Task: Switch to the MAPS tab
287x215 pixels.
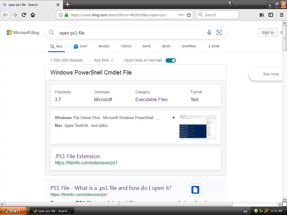Action: (x=147, y=46)
